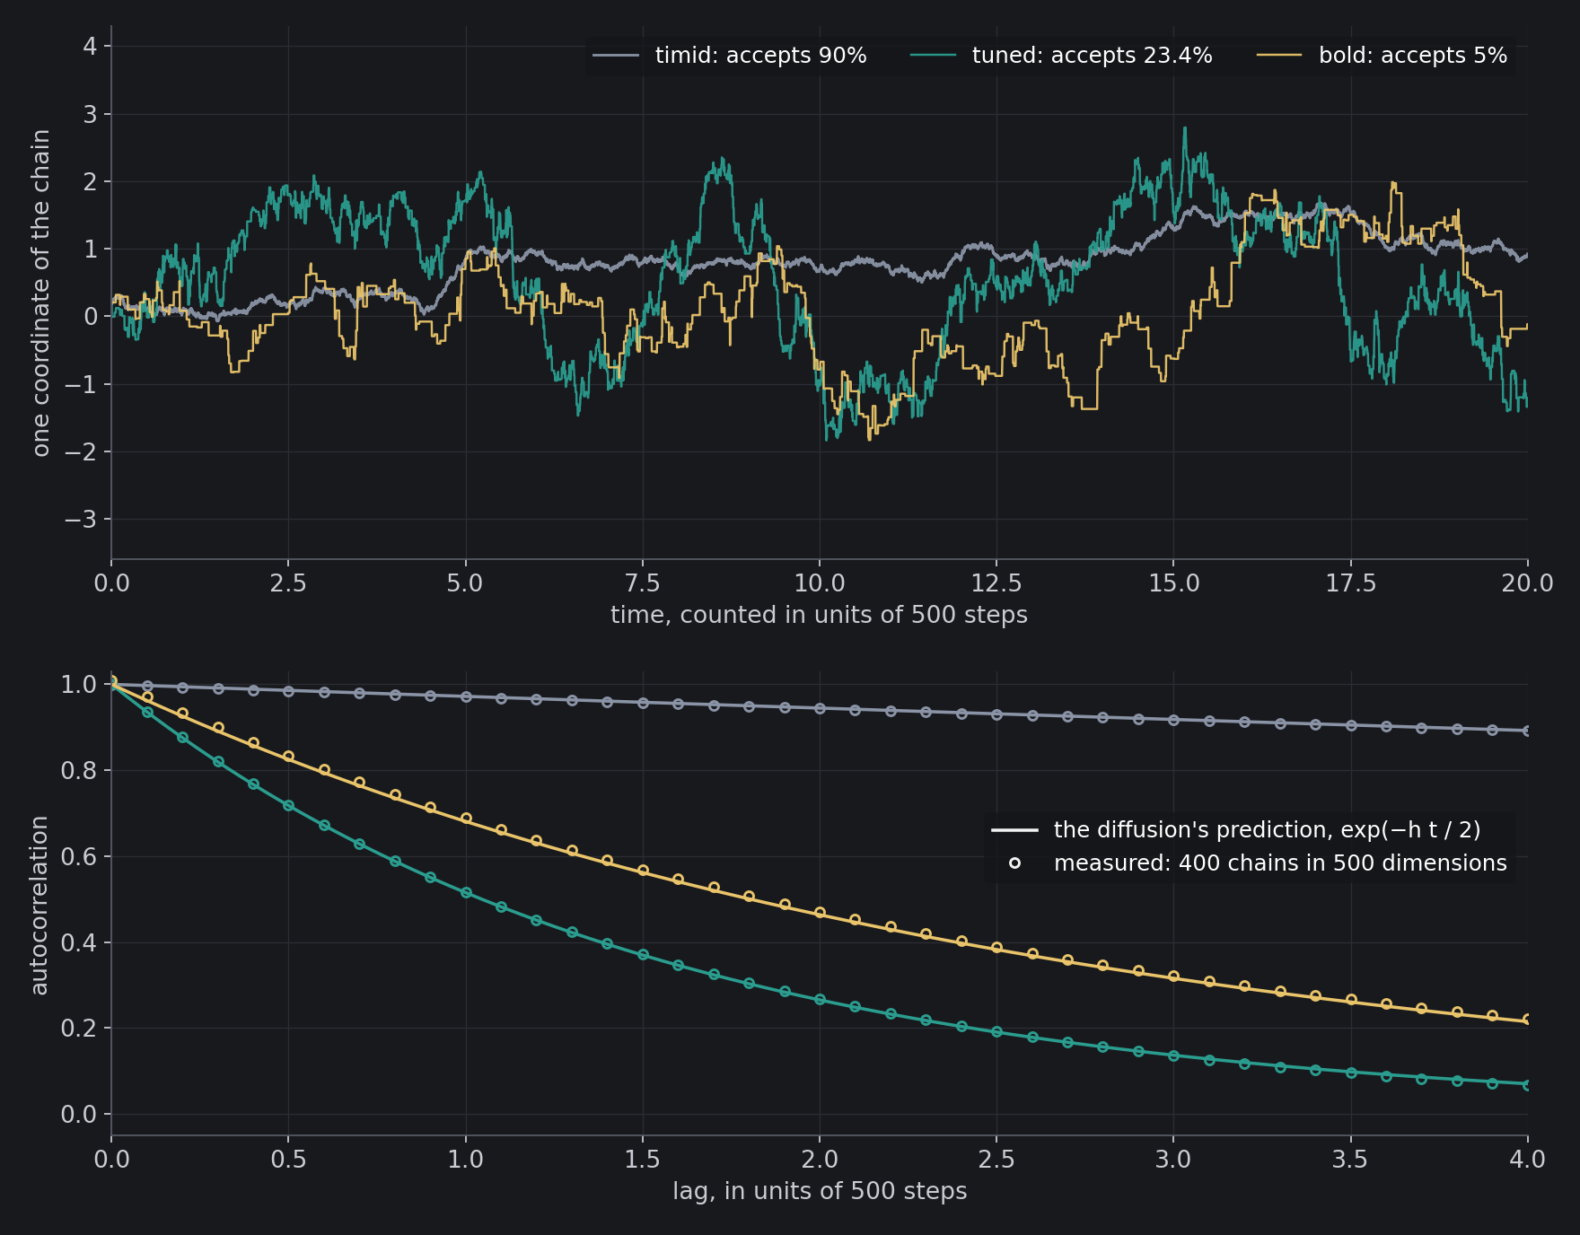Click tick label '0.6' on the autocorrelation axis
Viewport: 1580px width, 1235px height.
pyautogui.click(x=78, y=856)
